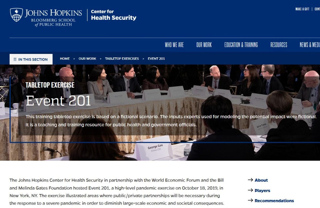Open the News & Media menu
Viewport: 320px width, 208px height.
310,45
